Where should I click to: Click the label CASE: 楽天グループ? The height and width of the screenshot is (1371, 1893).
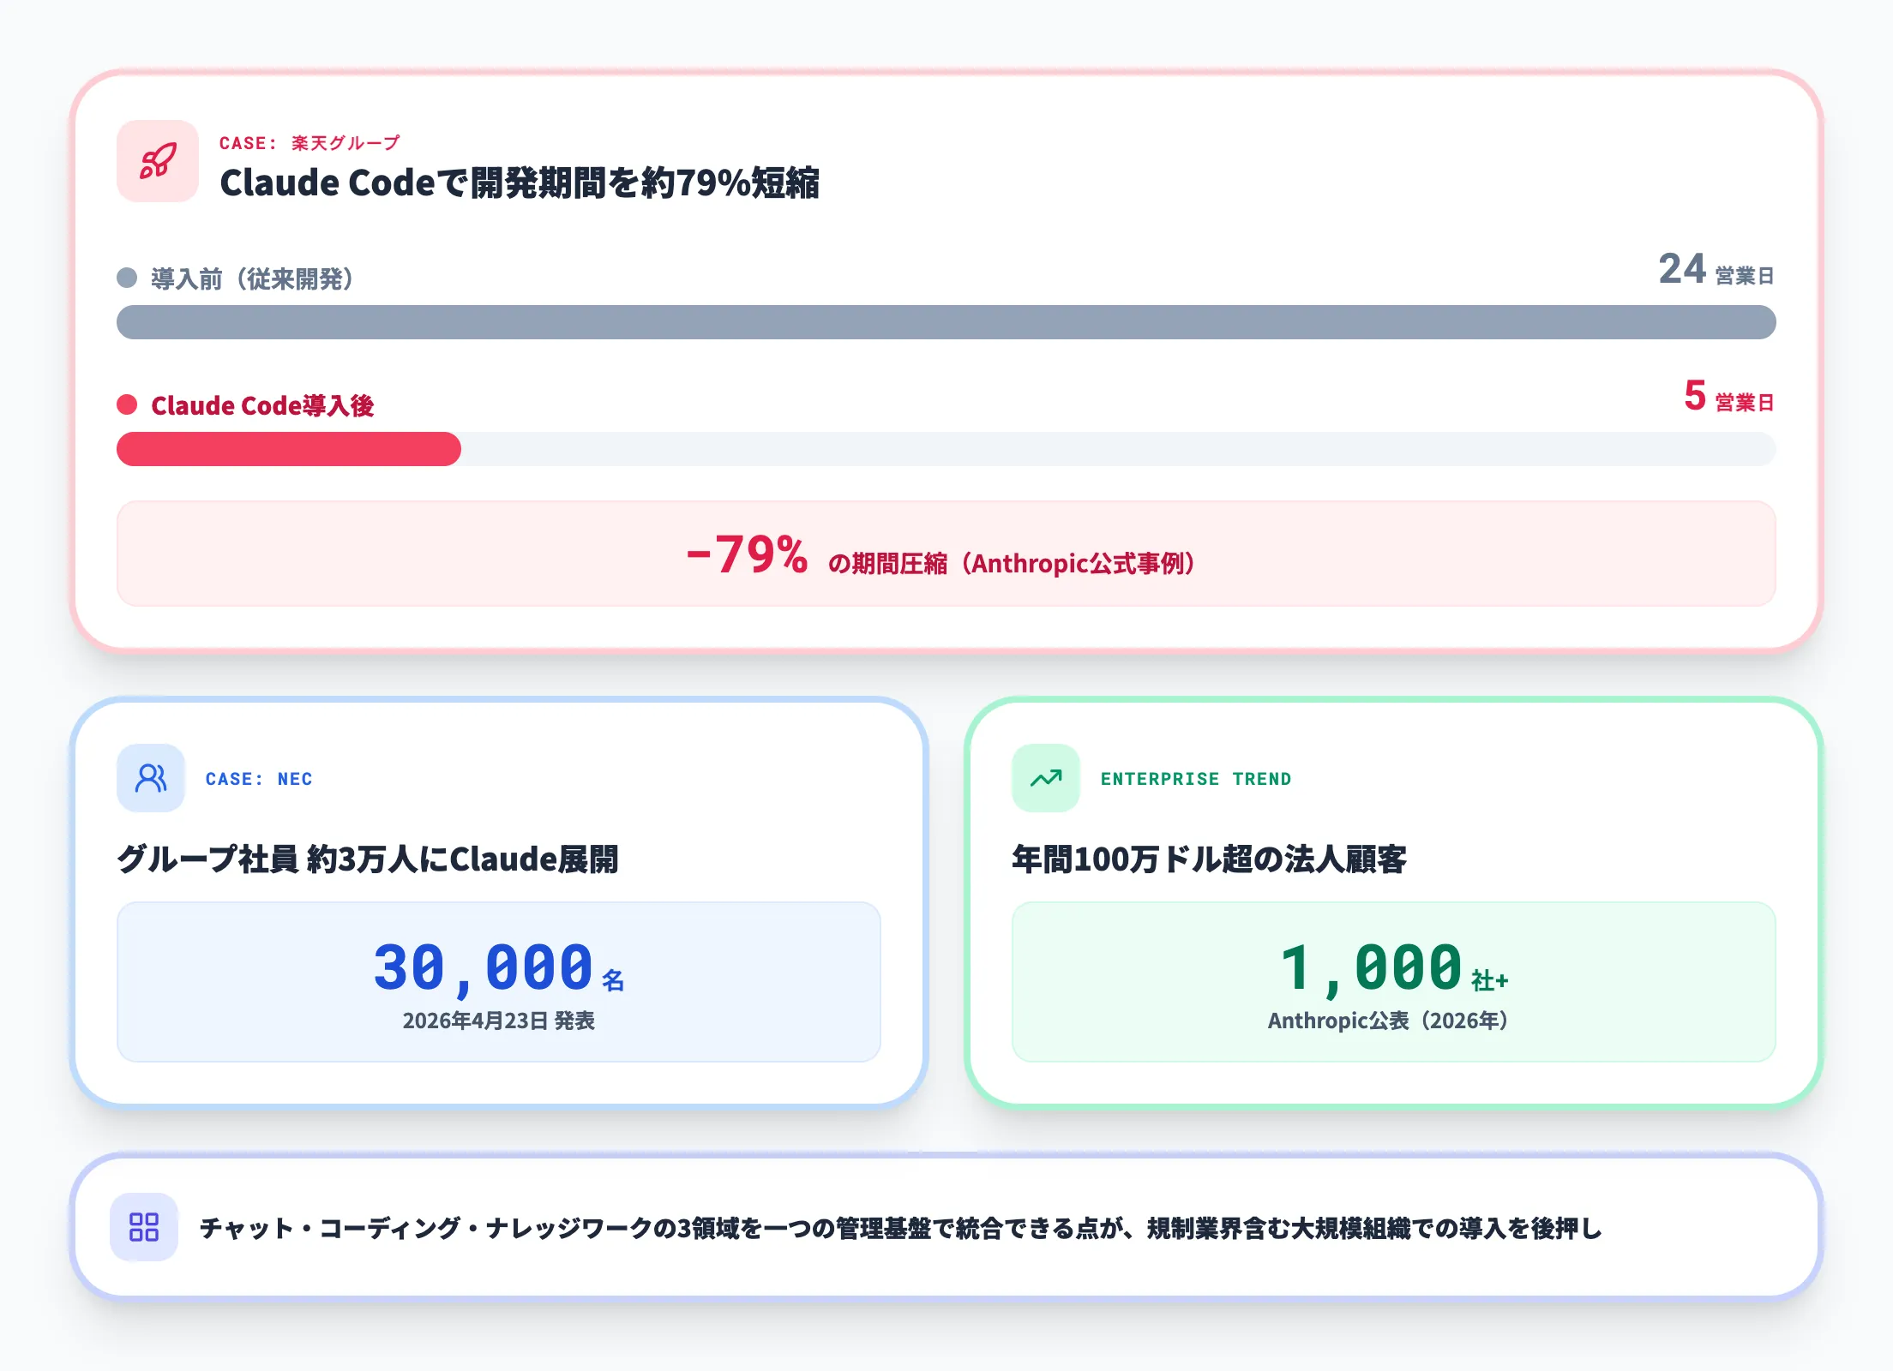coord(309,143)
